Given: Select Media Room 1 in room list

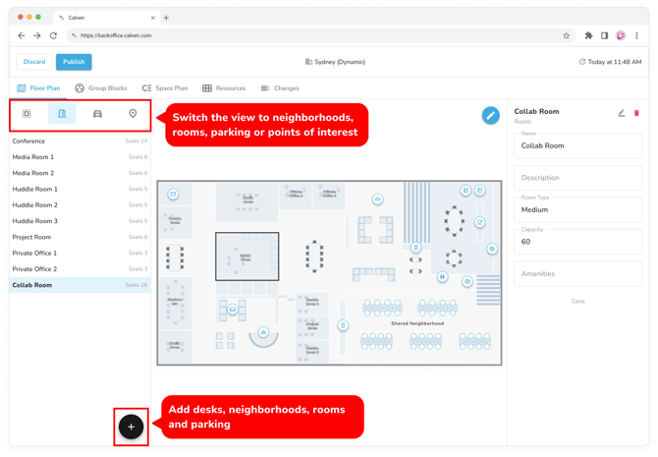Looking at the screenshot, I should tap(33, 157).
